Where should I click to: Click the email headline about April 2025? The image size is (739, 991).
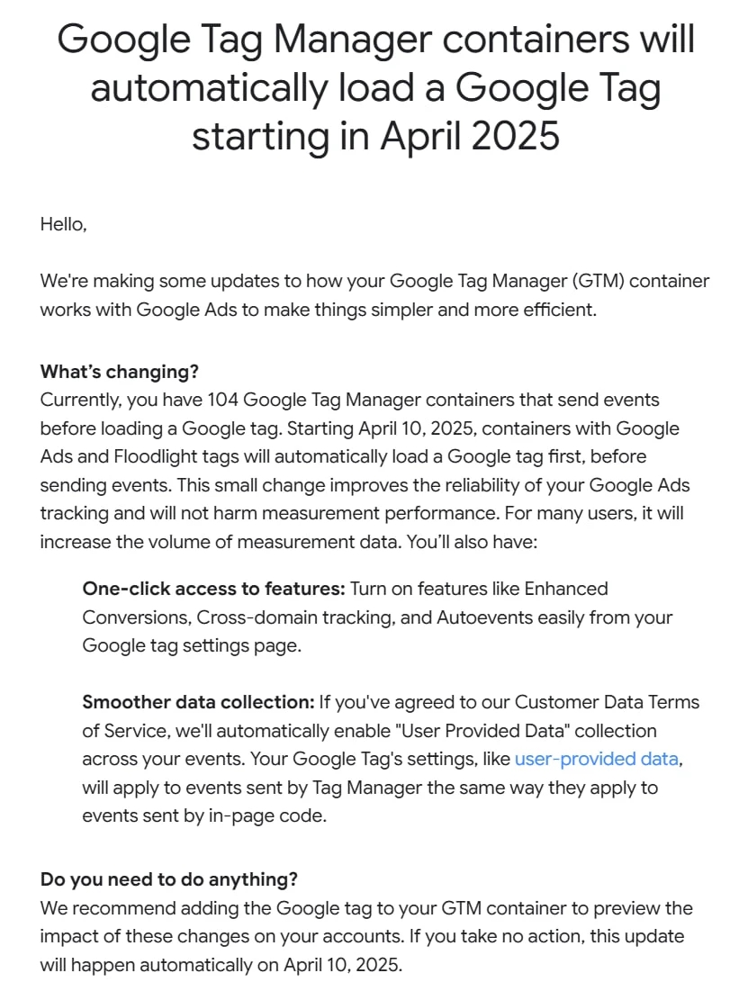click(x=375, y=87)
